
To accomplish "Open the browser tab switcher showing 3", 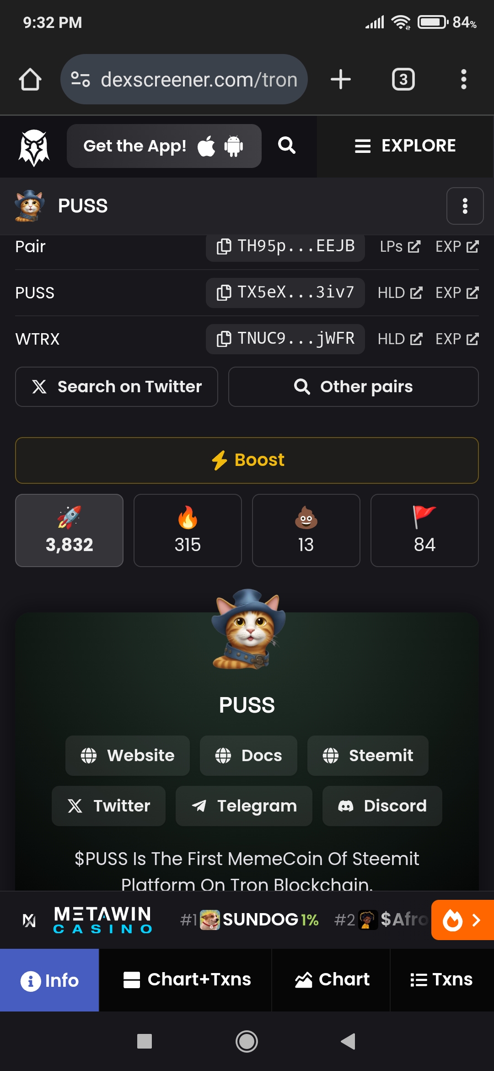I will pyautogui.click(x=403, y=79).
